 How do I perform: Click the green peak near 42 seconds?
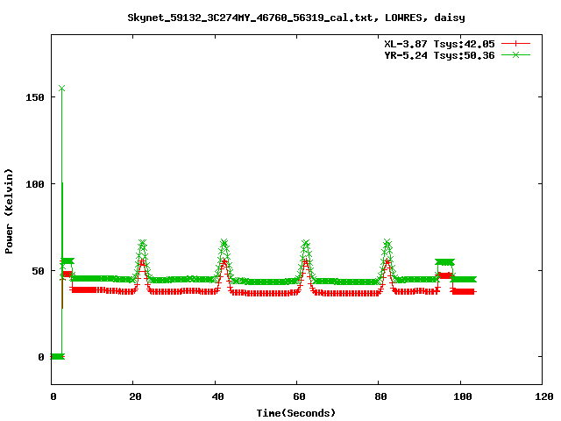tap(224, 244)
